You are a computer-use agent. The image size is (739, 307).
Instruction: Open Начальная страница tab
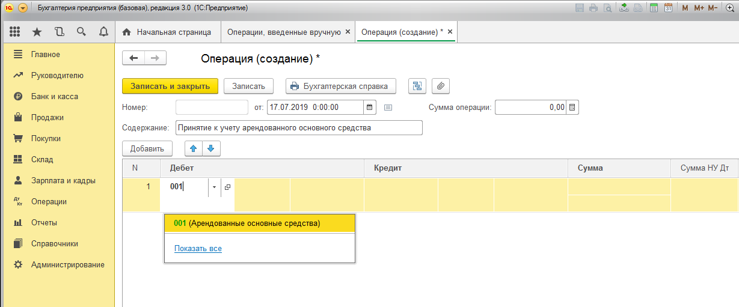pyautogui.click(x=167, y=32)
